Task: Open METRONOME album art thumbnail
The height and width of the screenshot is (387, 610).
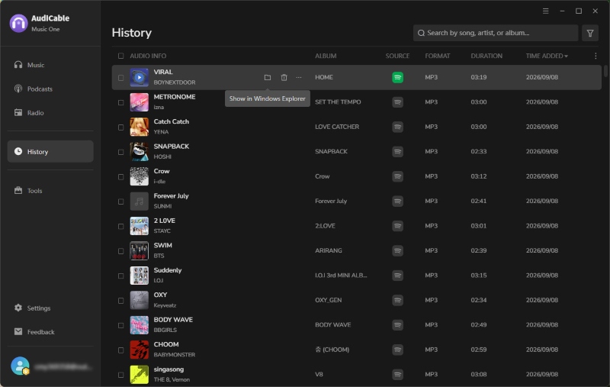Action: click(x=139, y=102)
